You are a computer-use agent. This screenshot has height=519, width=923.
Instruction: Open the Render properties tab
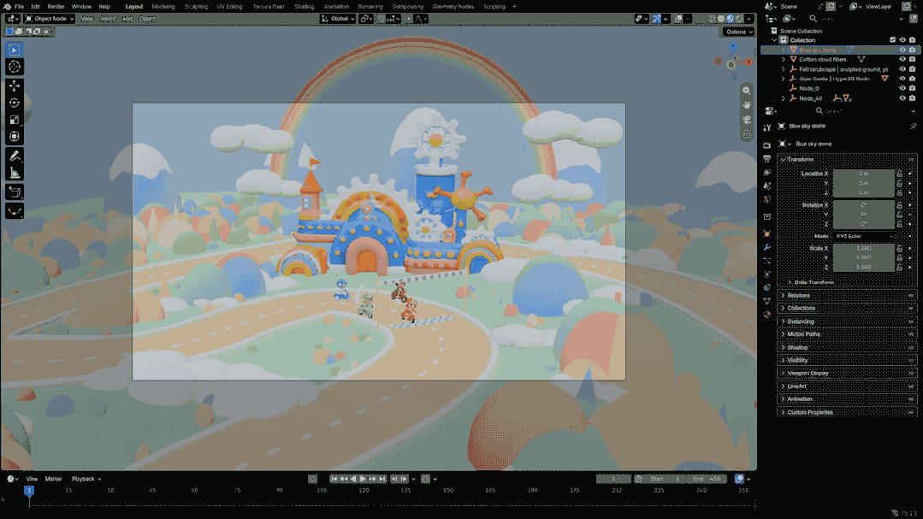click(767, 144)
